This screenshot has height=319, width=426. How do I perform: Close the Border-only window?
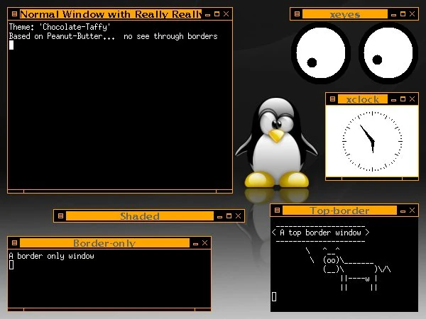pyautogui.click(x=205, y=242)
